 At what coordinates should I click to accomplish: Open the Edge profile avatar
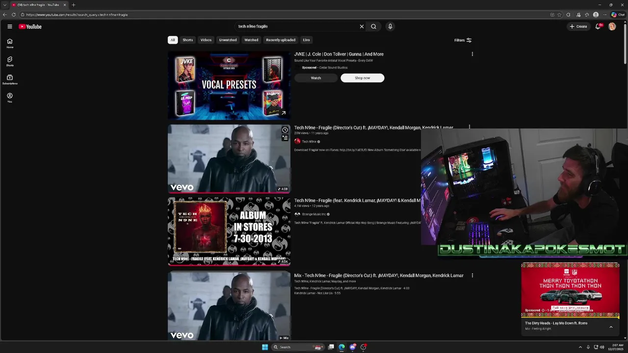(596, 15)
